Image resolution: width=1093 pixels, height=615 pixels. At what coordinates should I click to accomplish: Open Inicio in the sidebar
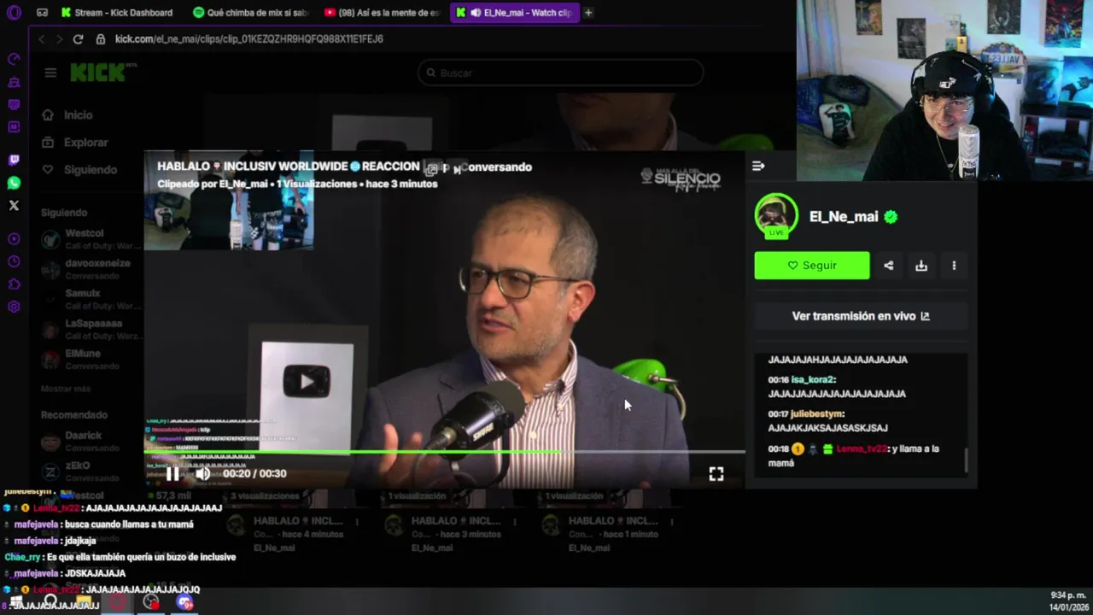coord(68,115)
